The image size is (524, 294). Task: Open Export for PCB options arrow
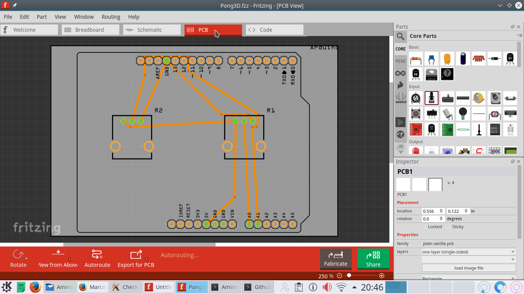tap(147, 259)
